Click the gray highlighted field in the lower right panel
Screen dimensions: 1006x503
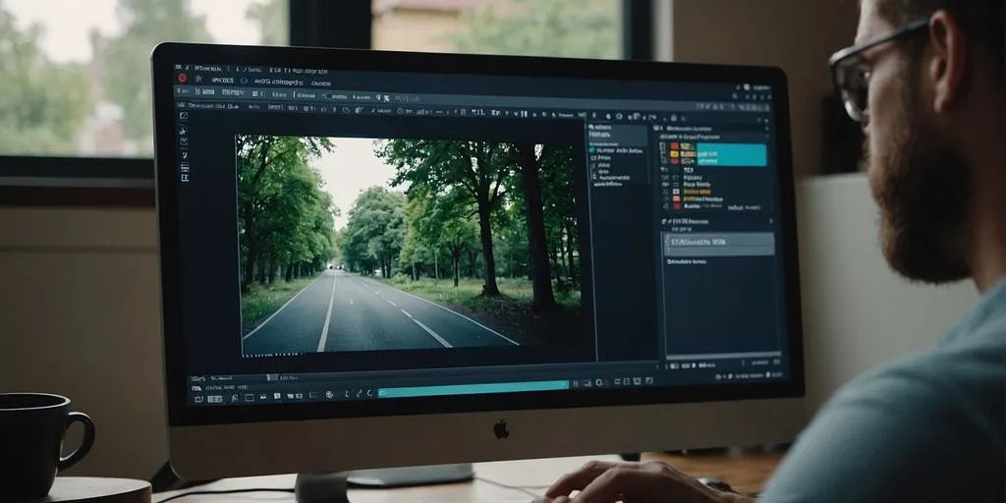(x=719, y=244)
